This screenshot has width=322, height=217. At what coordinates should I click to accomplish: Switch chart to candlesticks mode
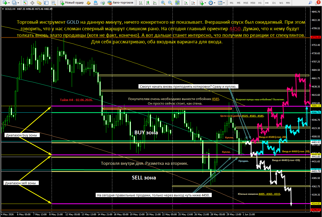[148, 3]
